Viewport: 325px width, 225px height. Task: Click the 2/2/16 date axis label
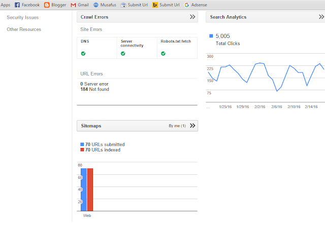[x=260, y=107]
